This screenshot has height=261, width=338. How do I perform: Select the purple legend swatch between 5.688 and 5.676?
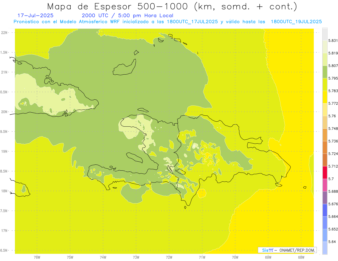(325, 198)
